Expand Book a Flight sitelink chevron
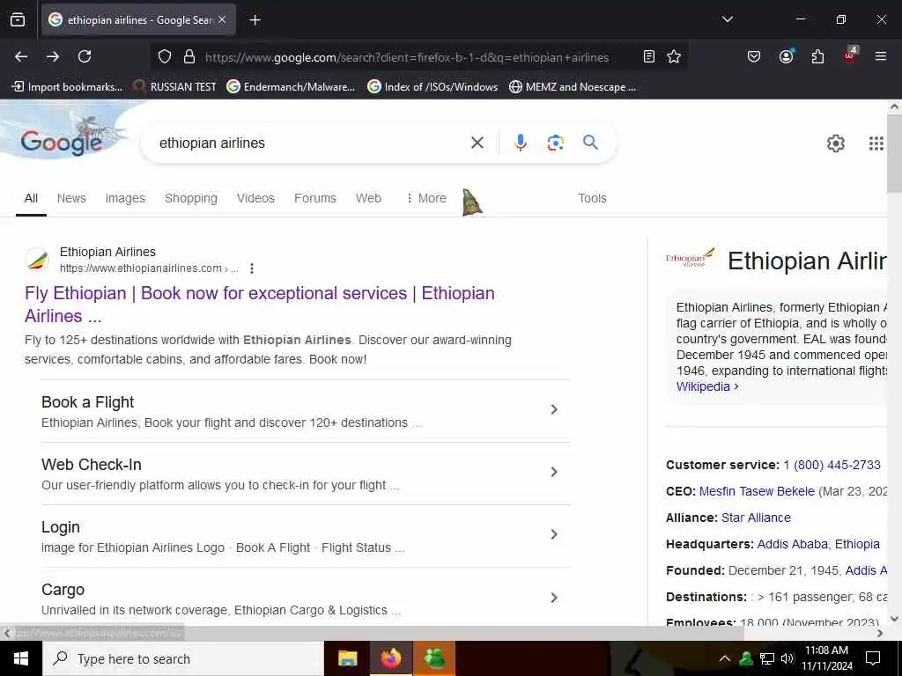 pyautogui.click(x=553, y=409)
